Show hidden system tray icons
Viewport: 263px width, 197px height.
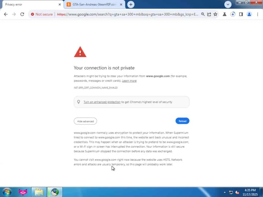coord(225,192)
